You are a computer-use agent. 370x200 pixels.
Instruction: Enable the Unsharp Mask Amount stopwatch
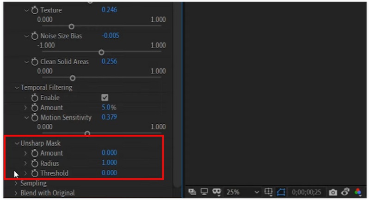(x=35, y=153)
